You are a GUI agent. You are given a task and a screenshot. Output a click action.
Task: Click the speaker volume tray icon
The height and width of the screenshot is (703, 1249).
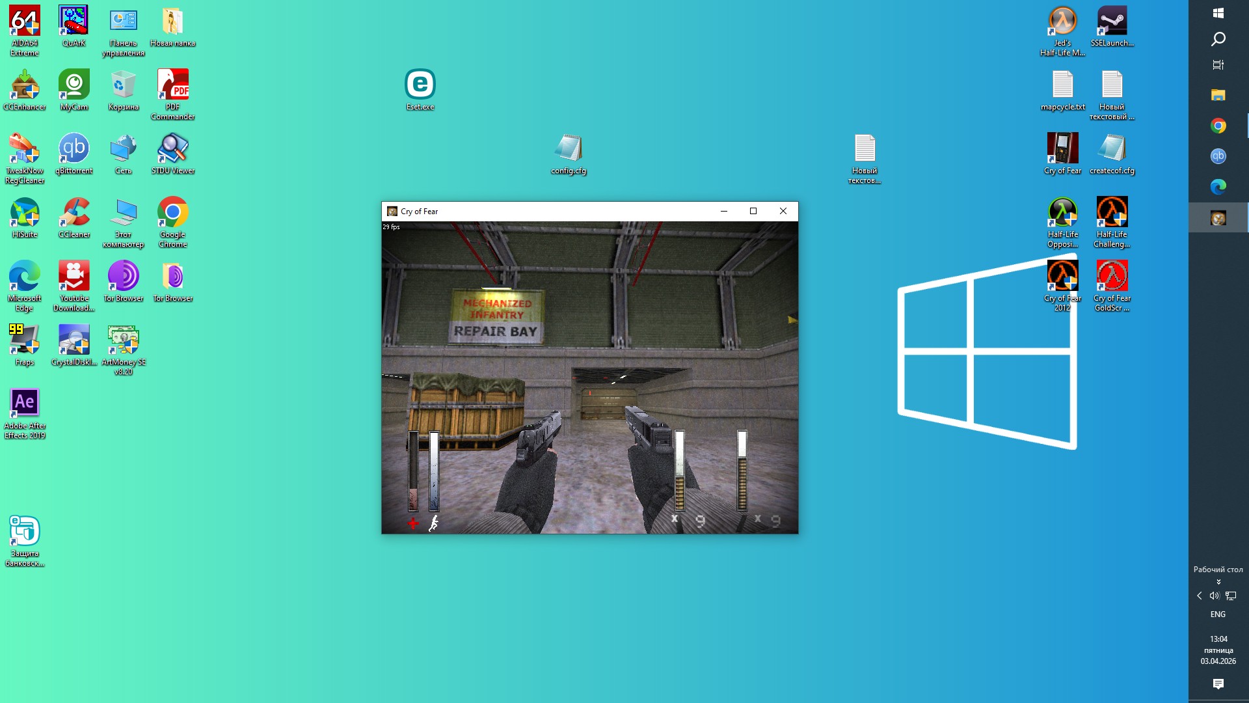point(1214,596)
